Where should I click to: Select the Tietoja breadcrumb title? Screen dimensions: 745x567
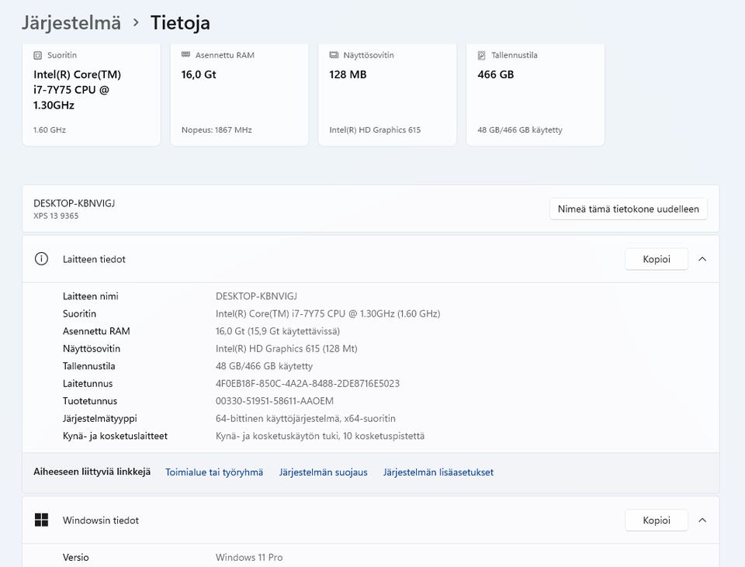coord(180,22)
